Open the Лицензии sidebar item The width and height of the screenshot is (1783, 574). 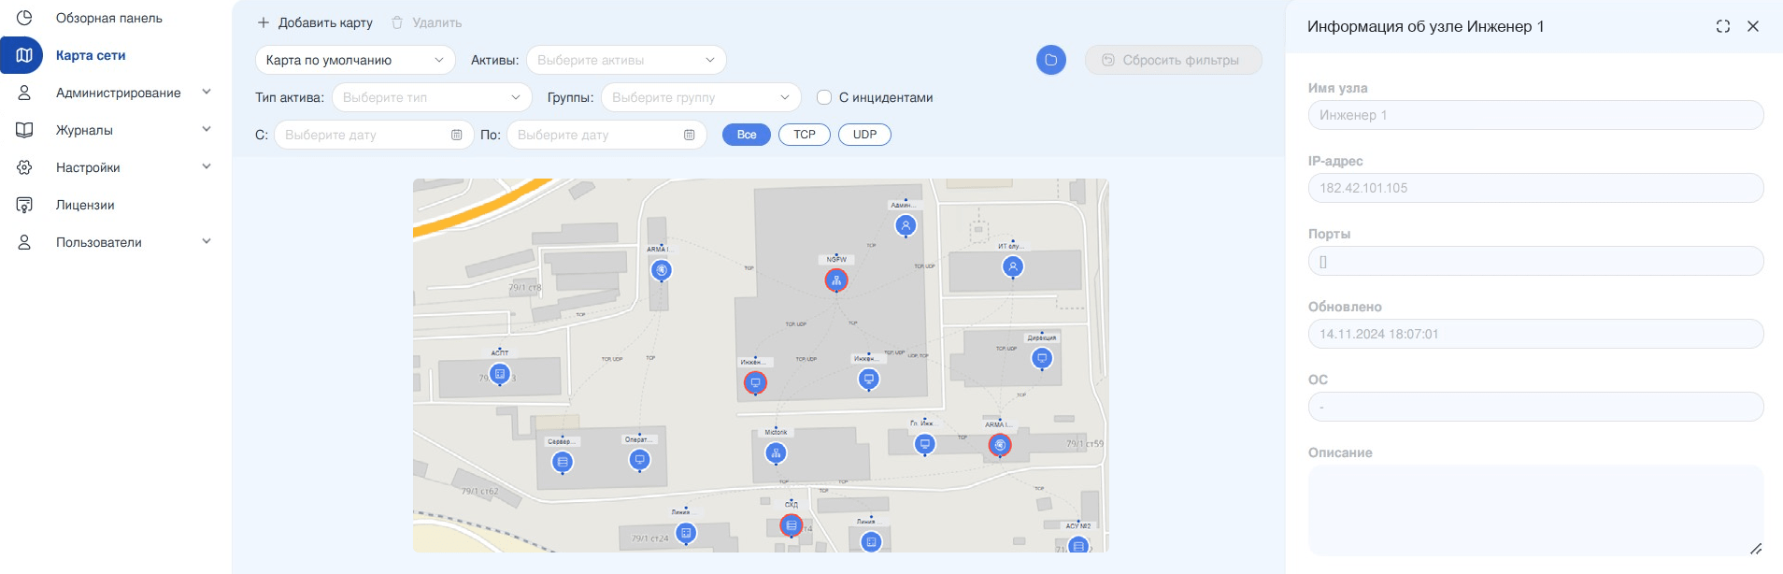[85, 205]
